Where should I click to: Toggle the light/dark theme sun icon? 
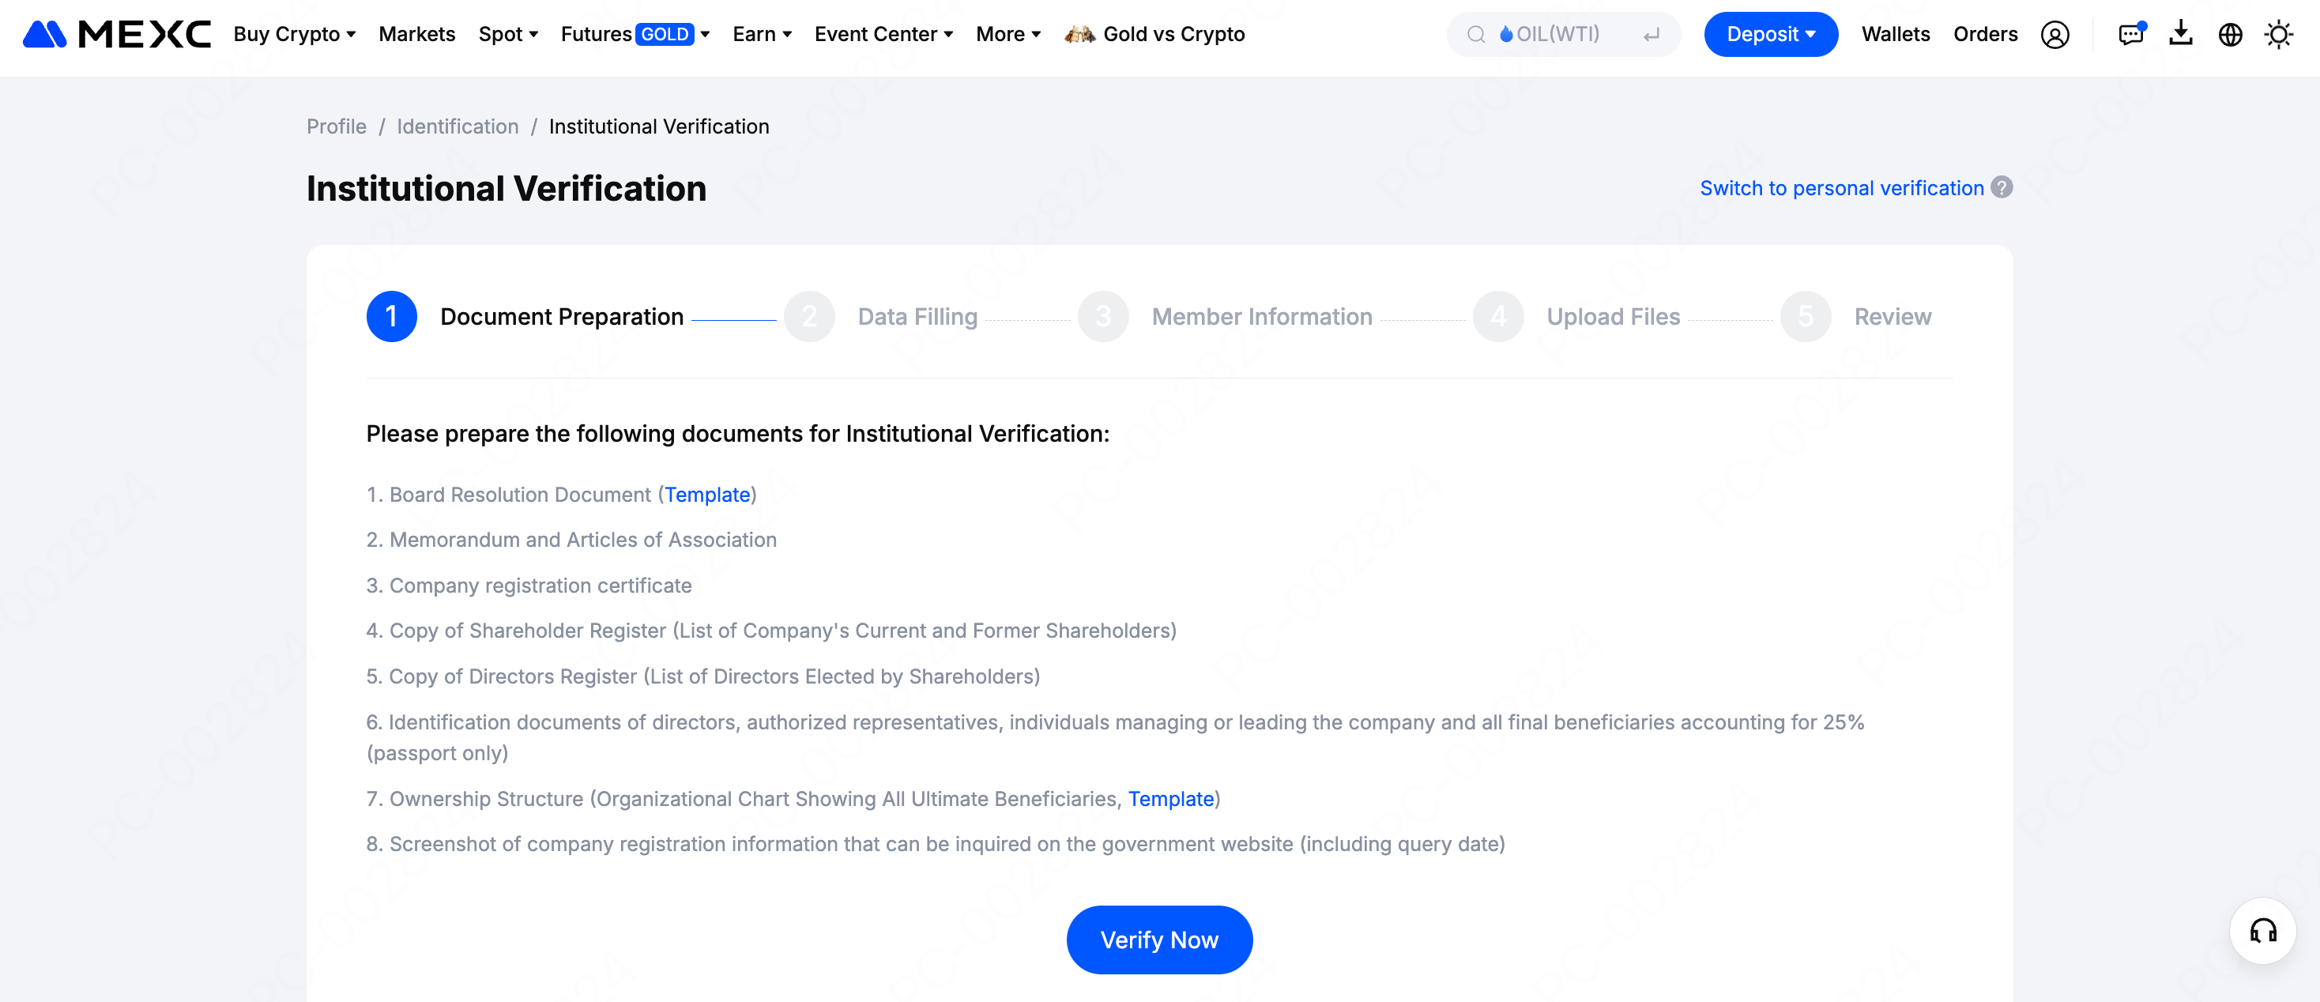click(x=2279, y=34)
